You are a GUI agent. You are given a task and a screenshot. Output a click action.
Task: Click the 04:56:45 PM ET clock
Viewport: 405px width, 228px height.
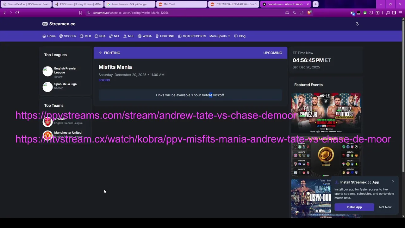312,60
